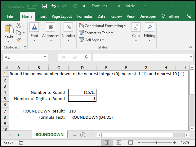Switch to the Page Layout tab

click(x=62, y=16)
